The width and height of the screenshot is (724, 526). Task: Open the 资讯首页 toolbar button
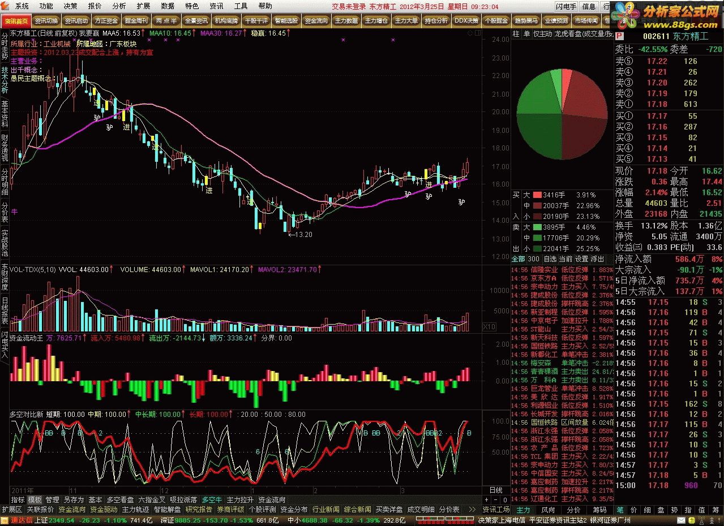[x=15, y=20]
